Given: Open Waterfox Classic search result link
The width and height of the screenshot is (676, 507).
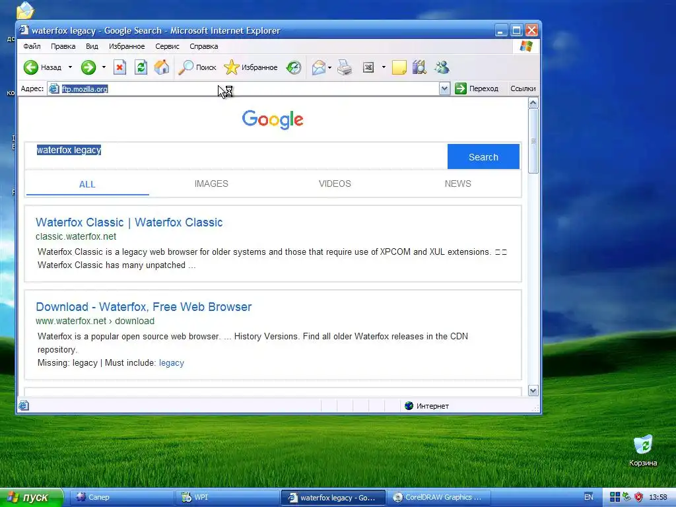Looking at the screenshot, I should click(129, 222).
